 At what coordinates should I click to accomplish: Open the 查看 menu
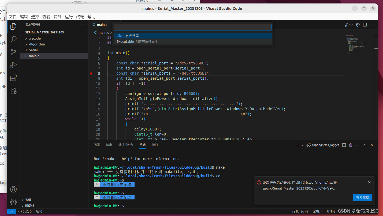click(46, 17)
